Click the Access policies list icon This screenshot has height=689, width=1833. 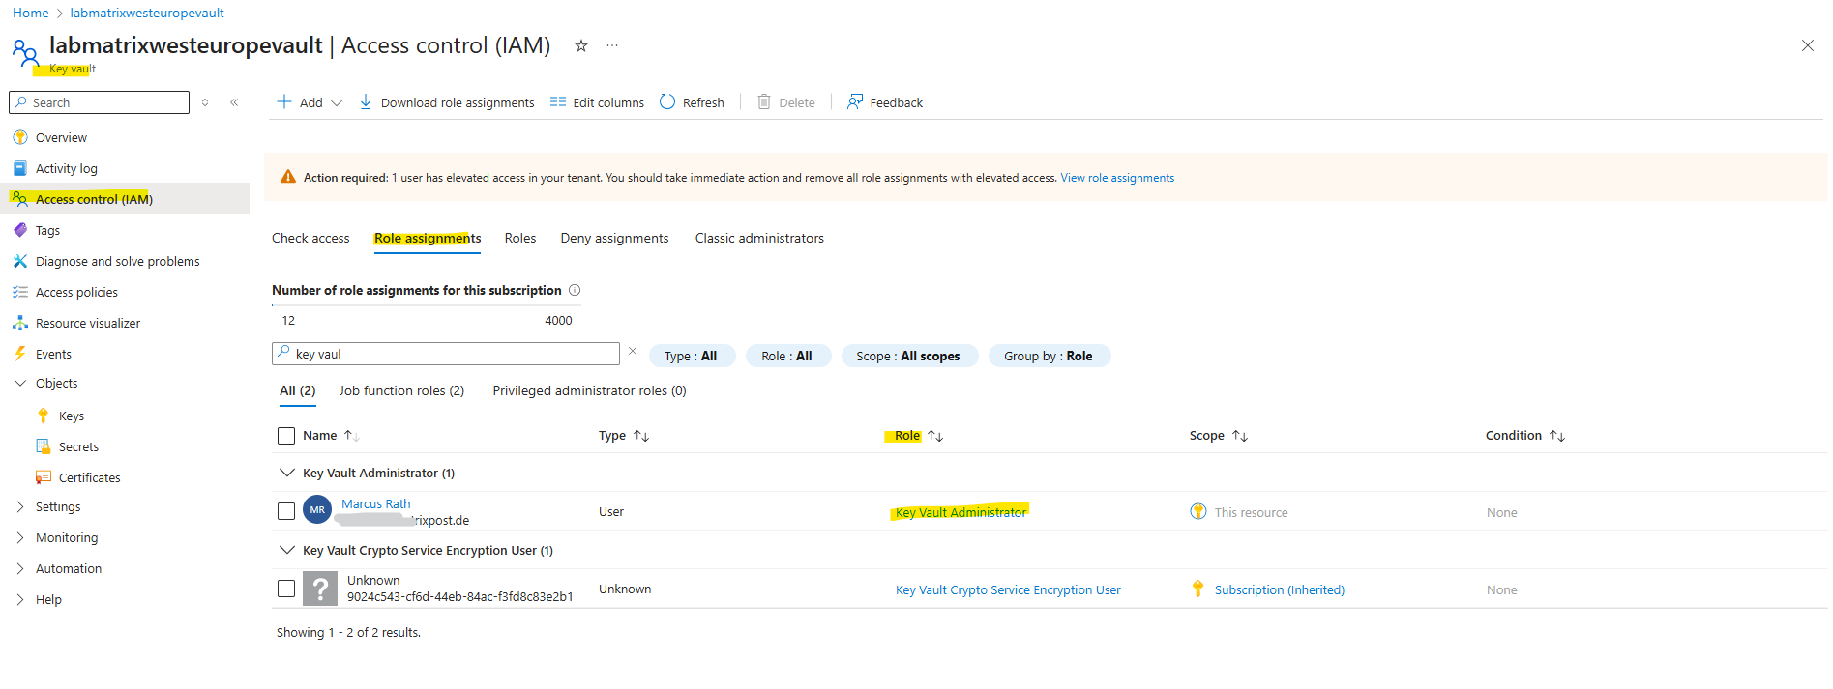(20, 292)
